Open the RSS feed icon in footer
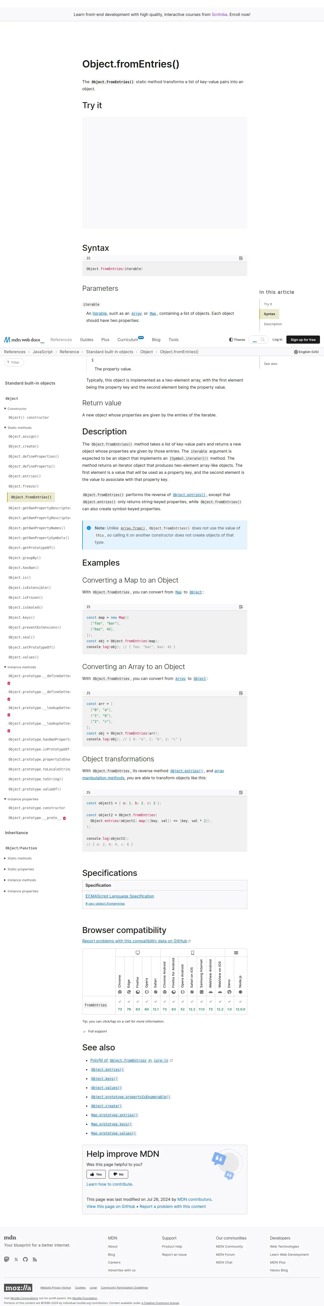The height and width of the screenshot is (1306, 324). pyautogui.click(x=34, y=1259)
